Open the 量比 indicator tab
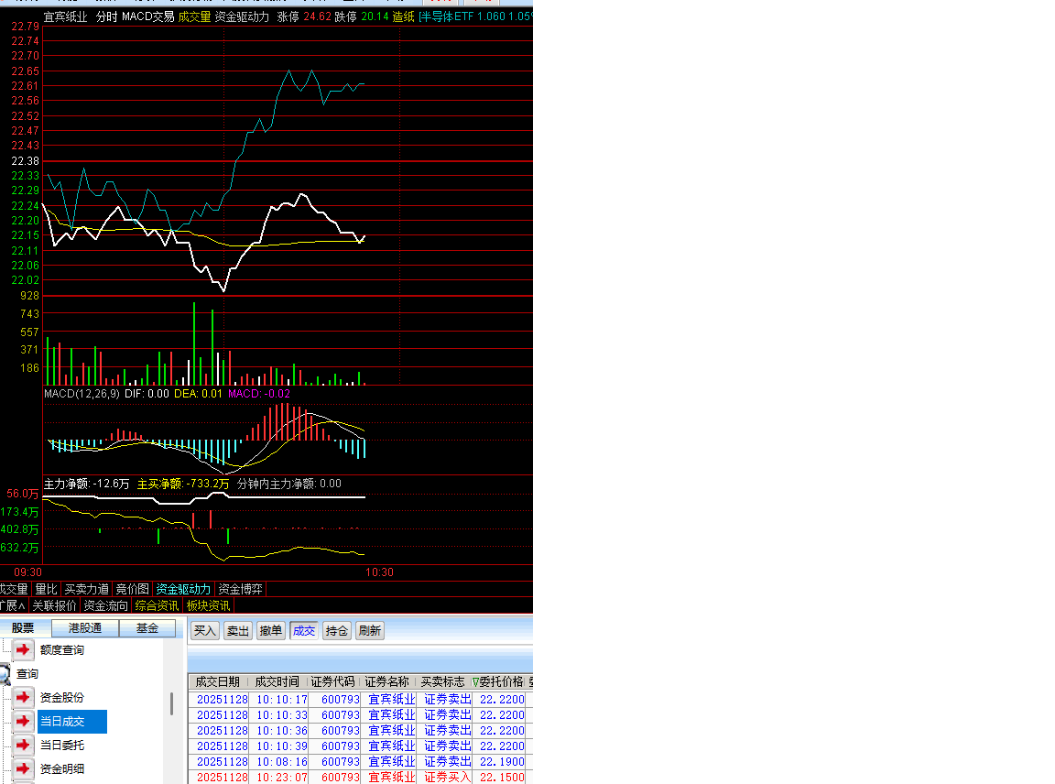The image size is (1055, 784). [x=47, y=590]
